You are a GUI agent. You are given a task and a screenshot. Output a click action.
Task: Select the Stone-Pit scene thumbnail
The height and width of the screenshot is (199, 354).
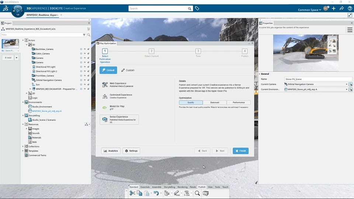(10, 43)
